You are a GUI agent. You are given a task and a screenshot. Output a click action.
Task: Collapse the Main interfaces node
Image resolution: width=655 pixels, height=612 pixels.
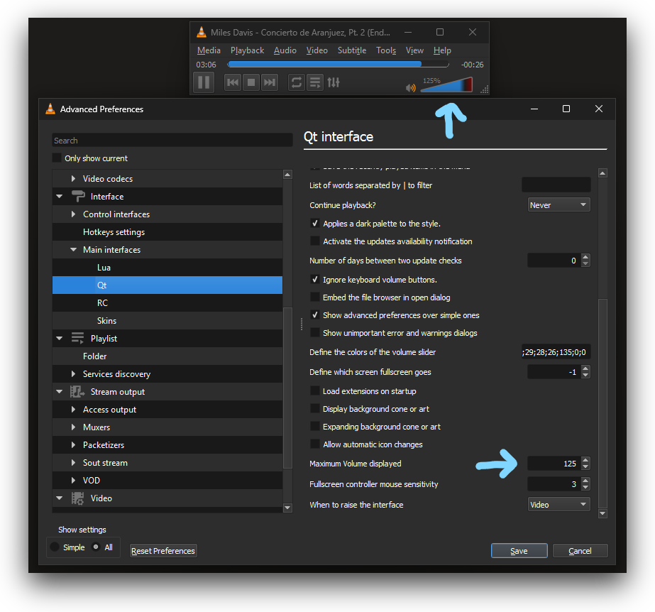click(74, 250)
